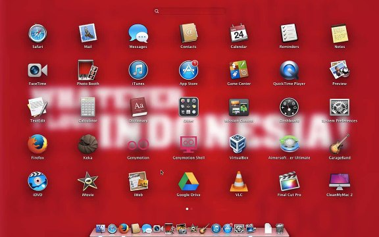Launch the Calendar app

239,34
